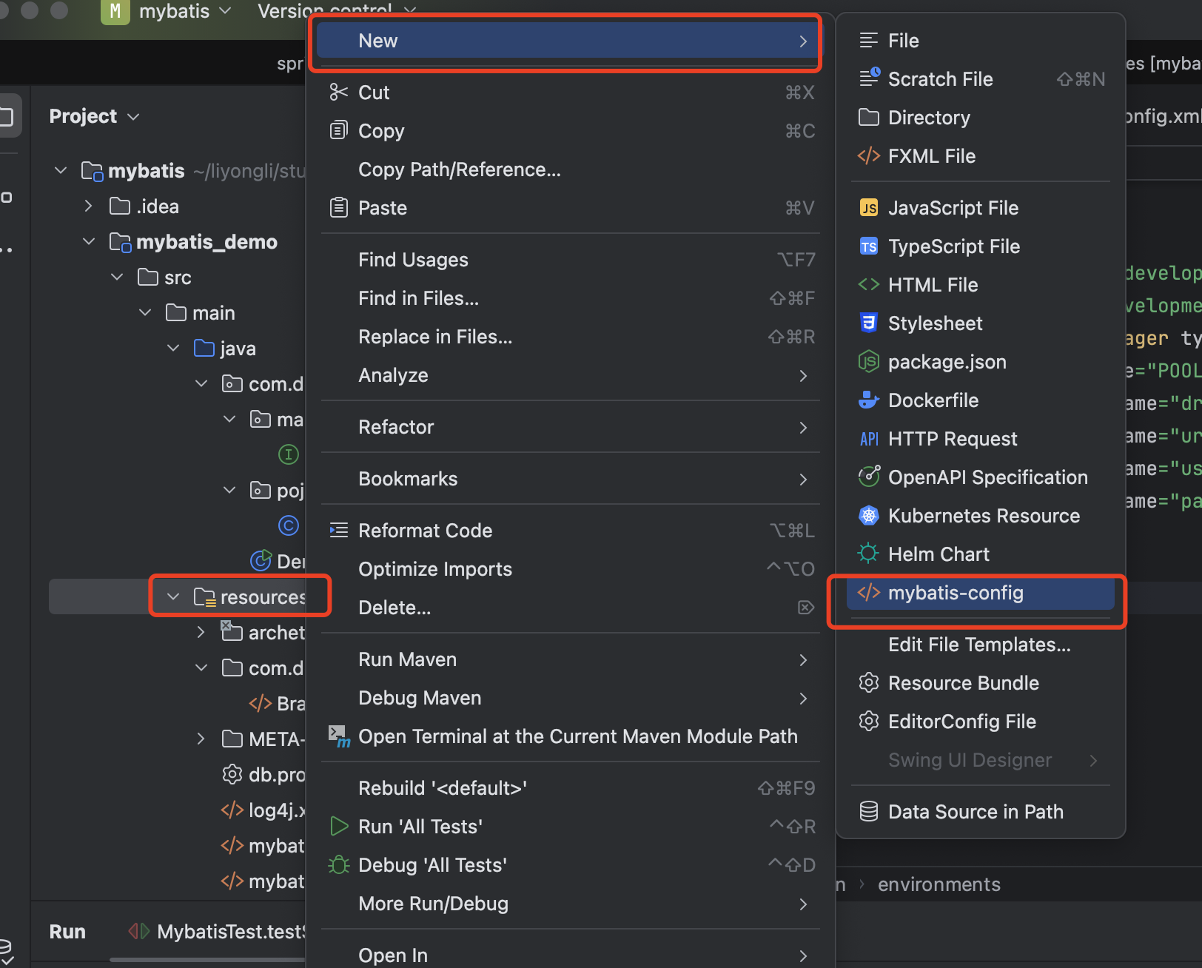The height and width of the screenshot is (968, 1202).
Task: Select the Bra xml file in tree
Action: (x=277, y=703)
